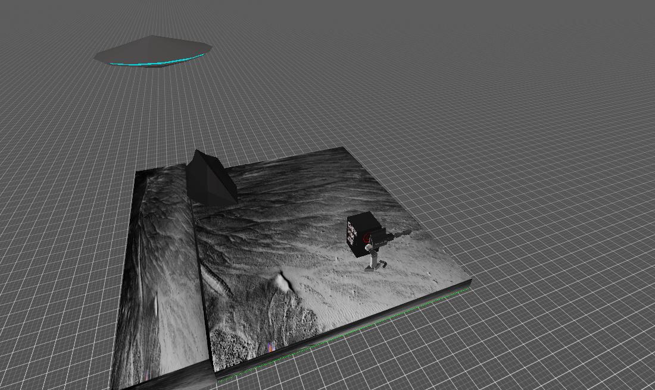Select the narrow left terrain strip

158,268
